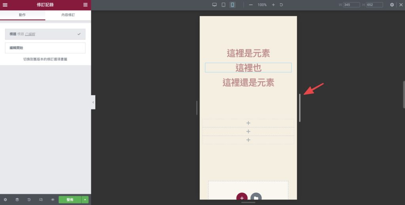Close the responsive mode bar
This screenshot has width=405, height=205.
[x=401, y=5]
